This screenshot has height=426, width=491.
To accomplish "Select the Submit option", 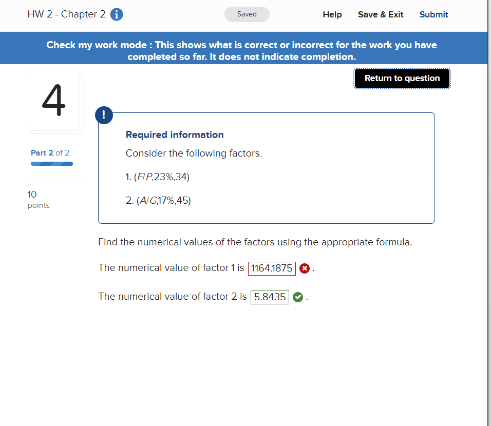I will [x=433, y=14].
